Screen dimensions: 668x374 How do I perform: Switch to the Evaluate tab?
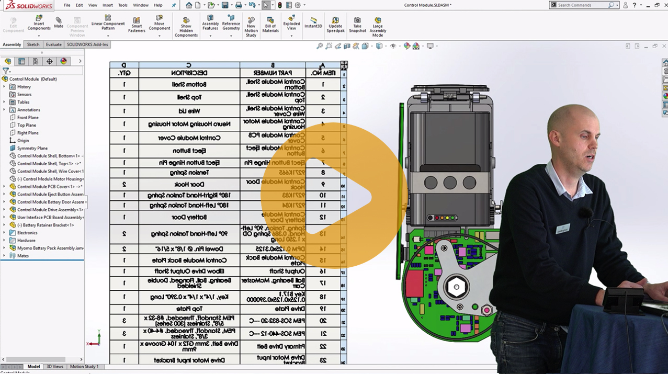pyautogui.click(x=53, y=44)
